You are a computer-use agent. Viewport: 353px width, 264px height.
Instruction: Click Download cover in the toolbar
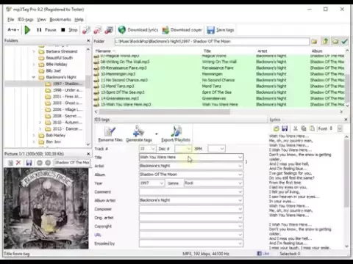click(x=182, y=30)
